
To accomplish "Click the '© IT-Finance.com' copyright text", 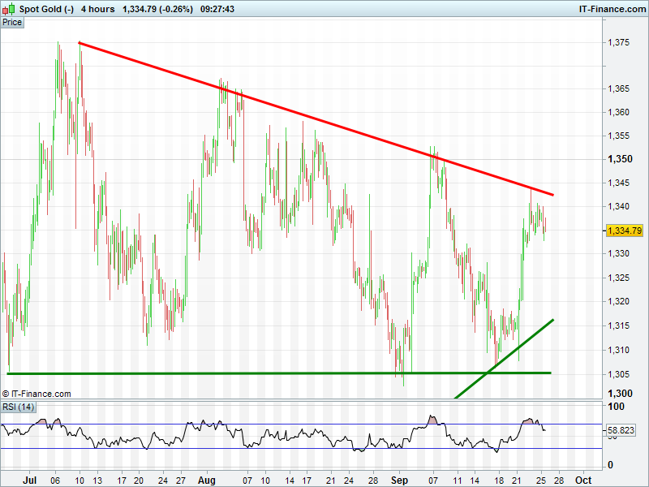I will tap(37, 394).
